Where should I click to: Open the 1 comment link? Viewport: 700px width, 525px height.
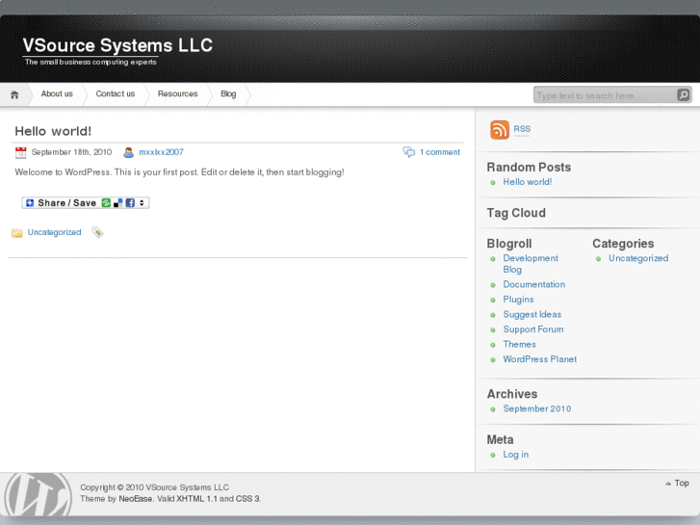[x=439, y=152]
